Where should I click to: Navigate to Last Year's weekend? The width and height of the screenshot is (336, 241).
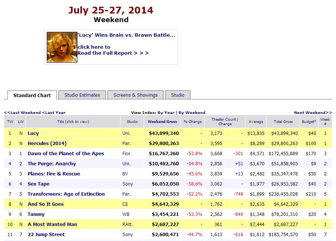[54, 112]
